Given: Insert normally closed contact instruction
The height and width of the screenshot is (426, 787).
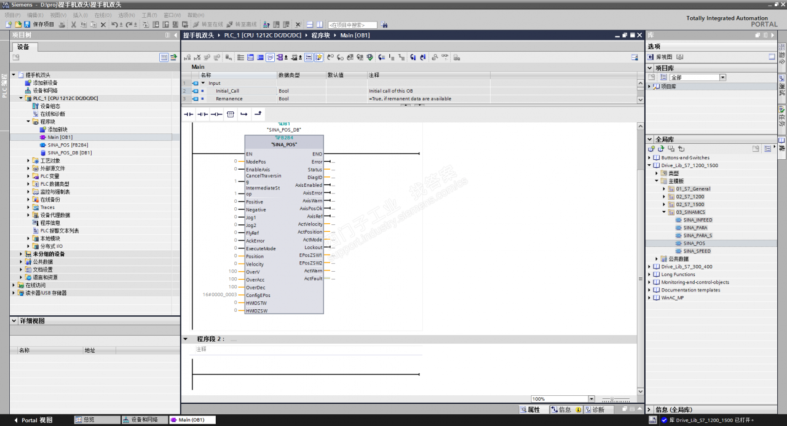Looking at the screenshot, I should [202, 114].
